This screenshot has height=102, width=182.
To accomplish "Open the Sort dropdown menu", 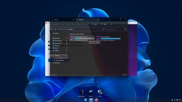I will pos(95,24).
